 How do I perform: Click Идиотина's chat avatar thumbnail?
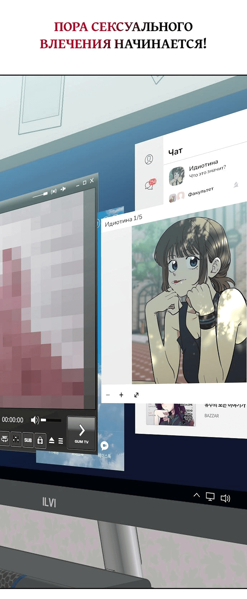click(x=176, y=176)
